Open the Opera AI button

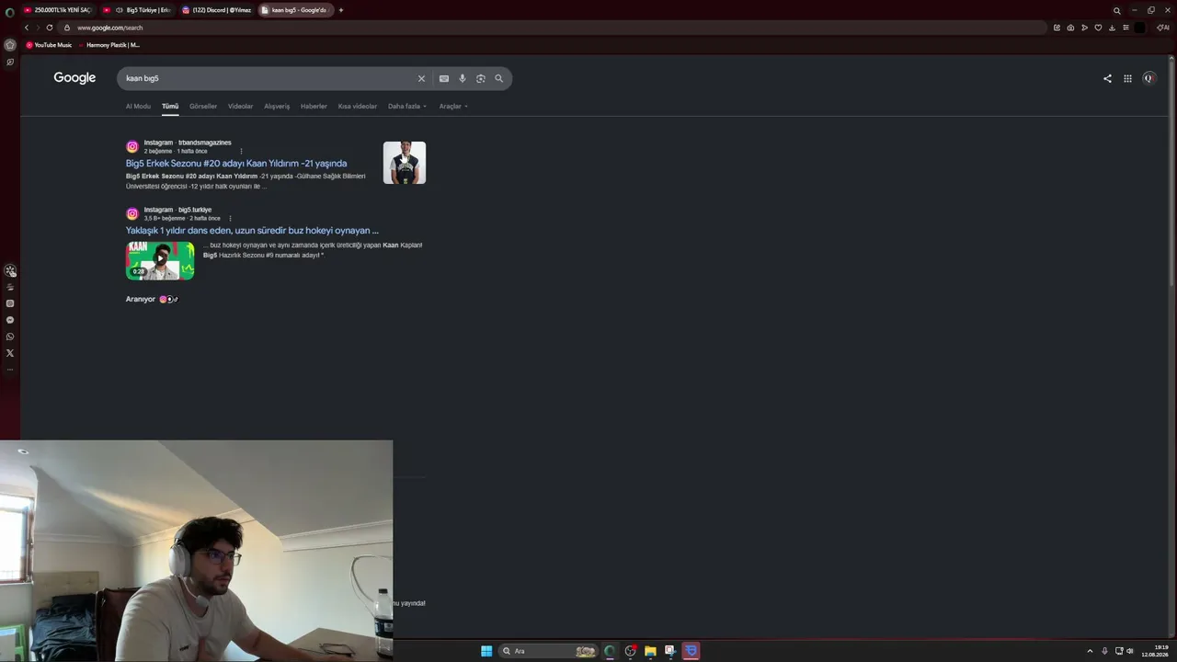pyautogui.click(x=1163, y=28)
